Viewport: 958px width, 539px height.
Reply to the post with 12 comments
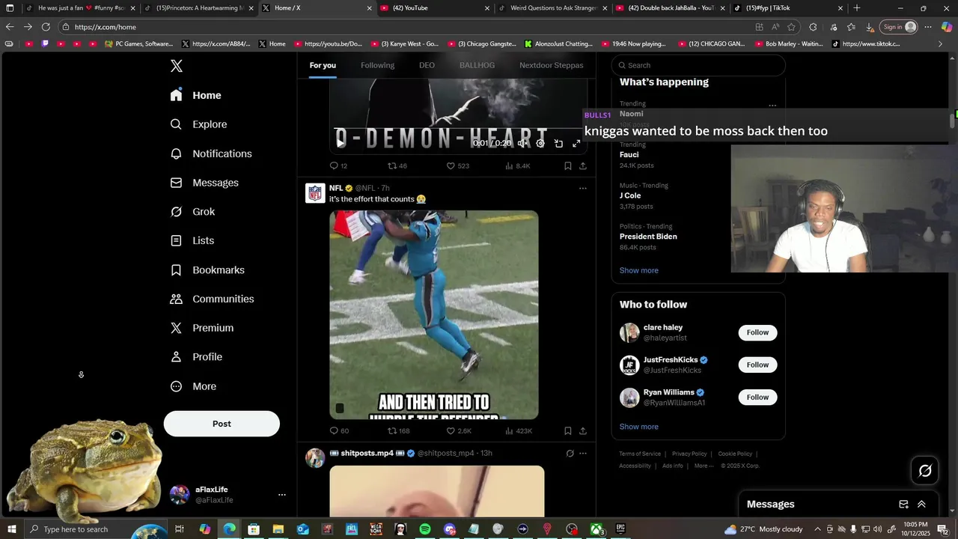[338, 165]
